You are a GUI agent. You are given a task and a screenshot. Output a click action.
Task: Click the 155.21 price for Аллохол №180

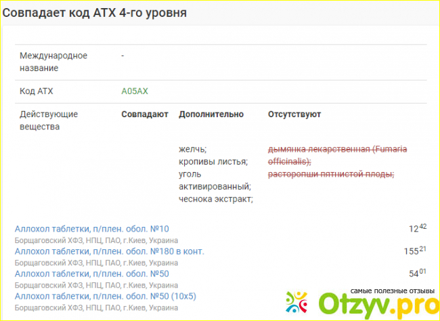[x=414, y=251]
